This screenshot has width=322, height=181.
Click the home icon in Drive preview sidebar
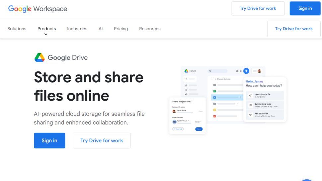coord(186,85)
